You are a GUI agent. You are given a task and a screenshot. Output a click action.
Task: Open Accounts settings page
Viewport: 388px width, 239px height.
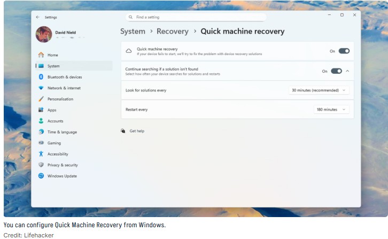click(x=74, y=121)
